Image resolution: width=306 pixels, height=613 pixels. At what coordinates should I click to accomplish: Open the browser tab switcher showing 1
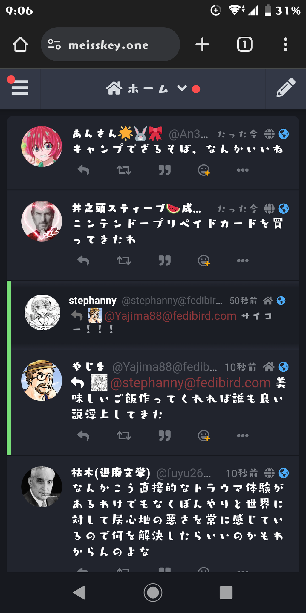coord(245,45)
